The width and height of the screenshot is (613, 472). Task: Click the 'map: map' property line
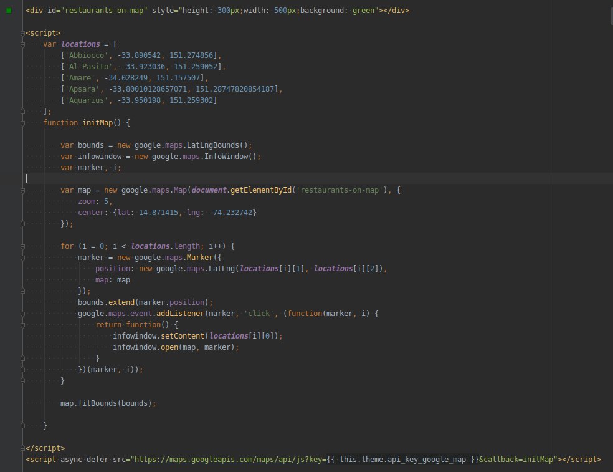pyautogui.click(x=113, y=280)
